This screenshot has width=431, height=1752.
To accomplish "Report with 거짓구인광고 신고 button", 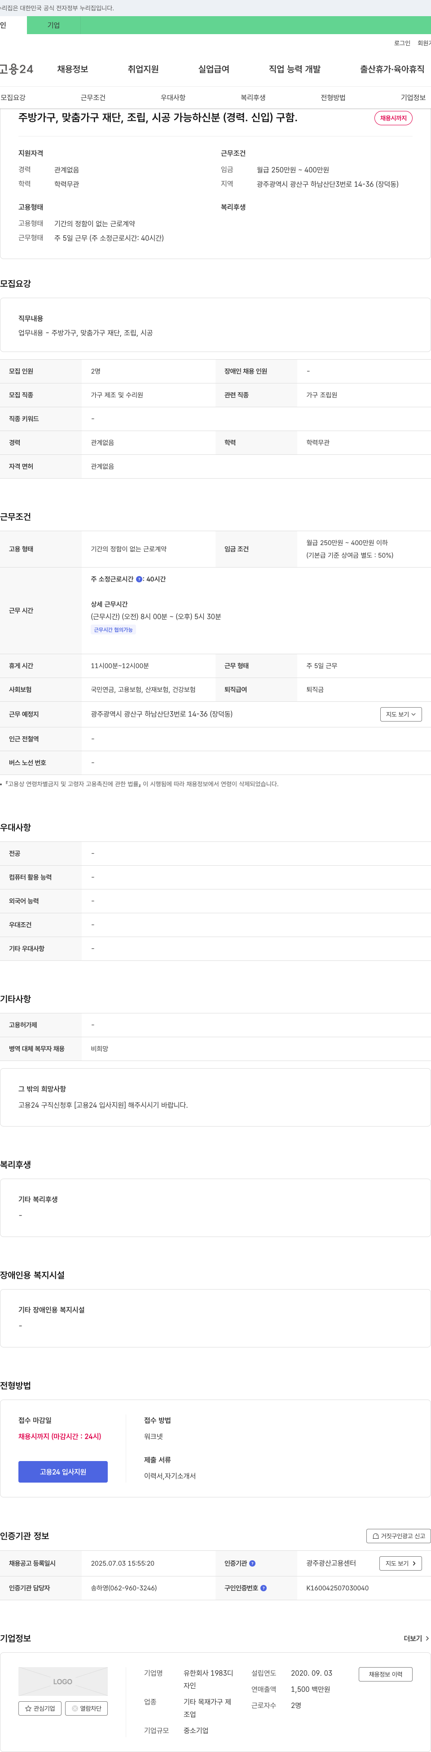I will pos(398,1536).
